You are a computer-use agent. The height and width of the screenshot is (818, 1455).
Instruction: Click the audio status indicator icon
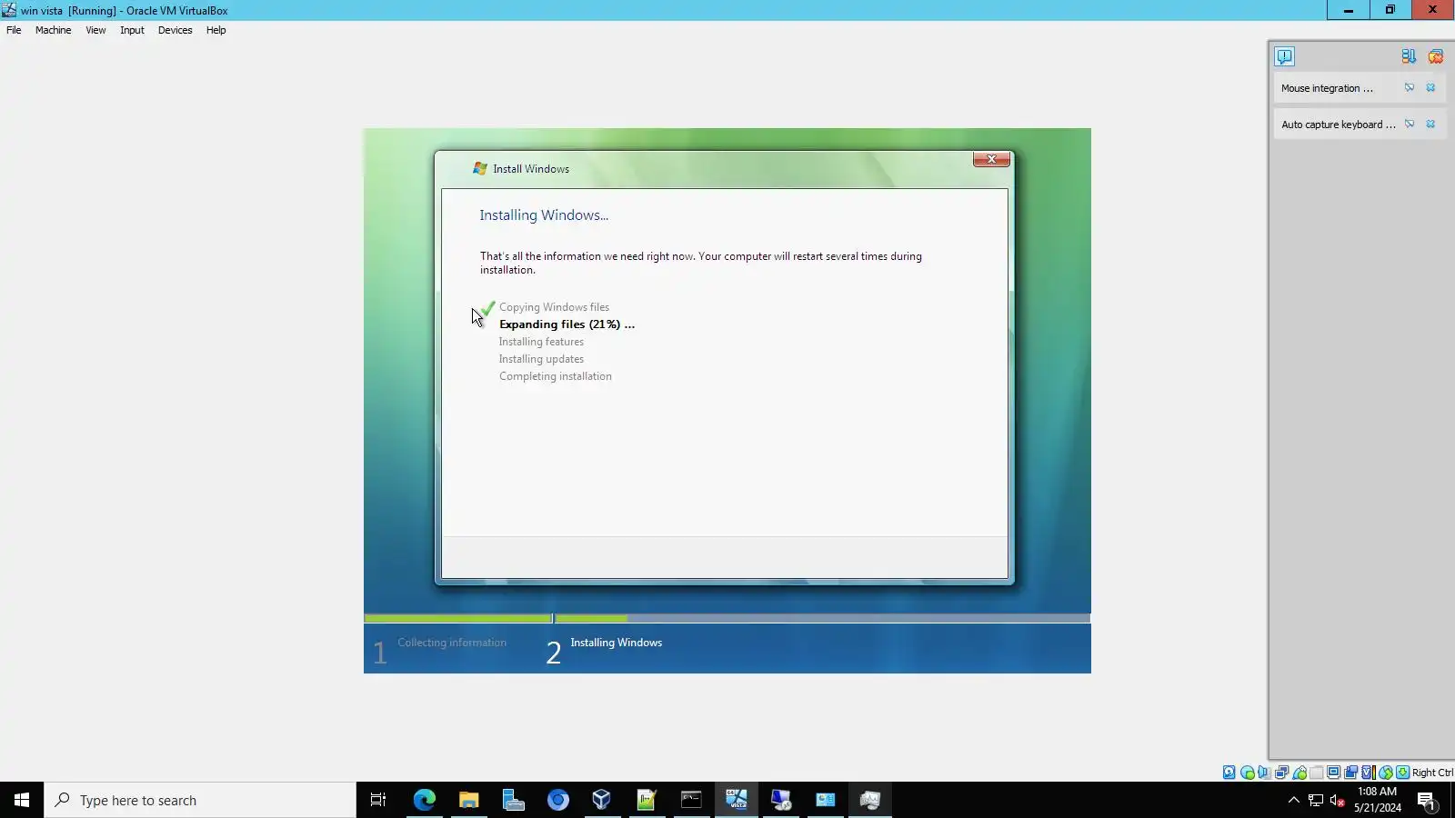click(x=1264, y=773)
